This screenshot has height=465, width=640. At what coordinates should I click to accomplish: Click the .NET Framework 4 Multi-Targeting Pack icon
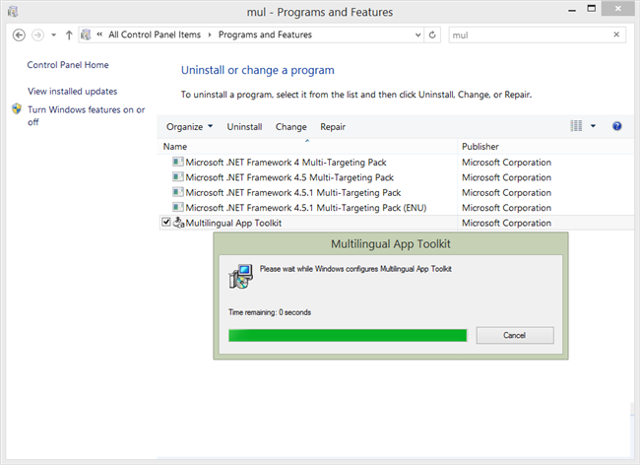point(177,163)
